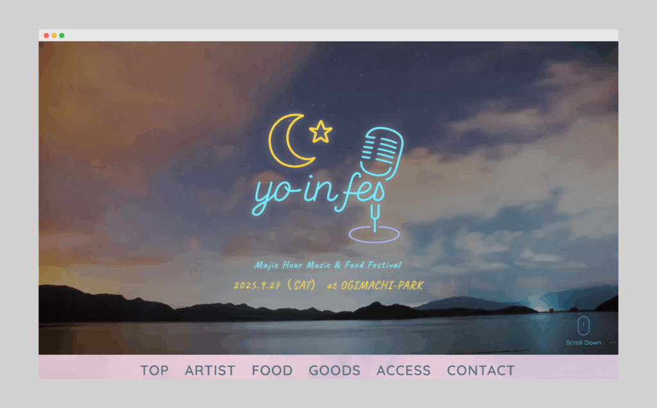Image resolution: width=657 pixels, height=408 pixels.
Task: Click the red window close dot
Action: [x=46, y=36]
